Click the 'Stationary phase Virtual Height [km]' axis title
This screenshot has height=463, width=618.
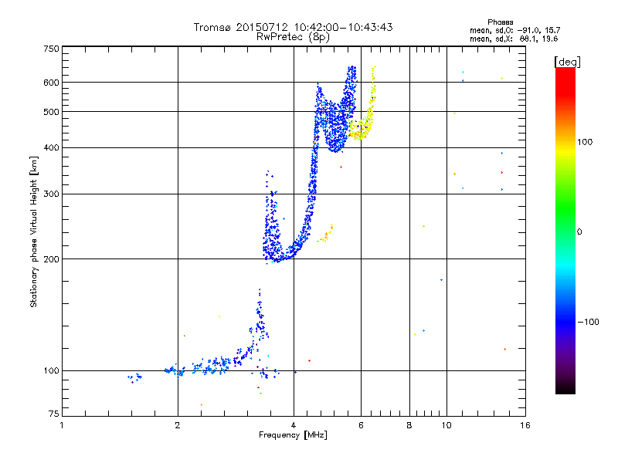coord(34,231)
